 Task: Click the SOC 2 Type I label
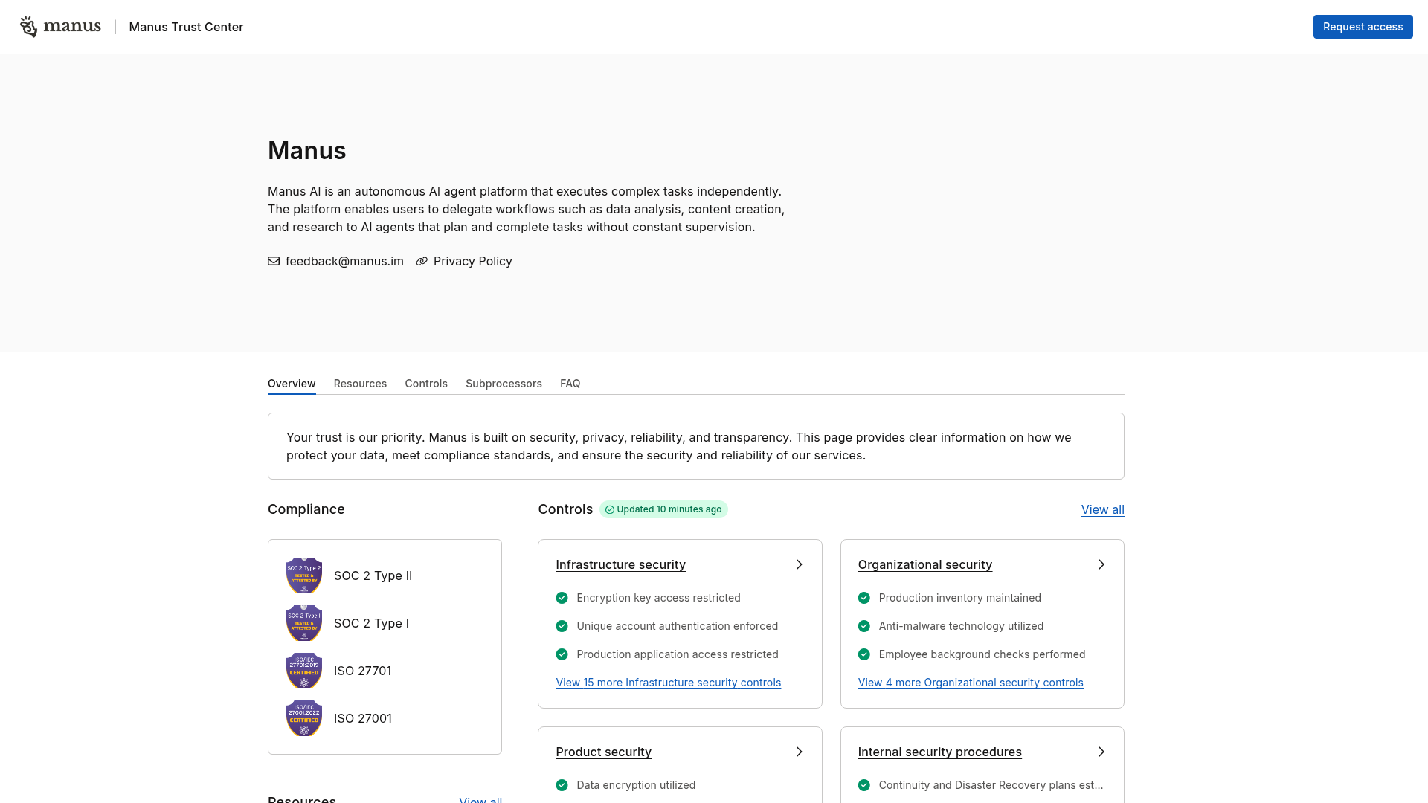tap(371, 623)
